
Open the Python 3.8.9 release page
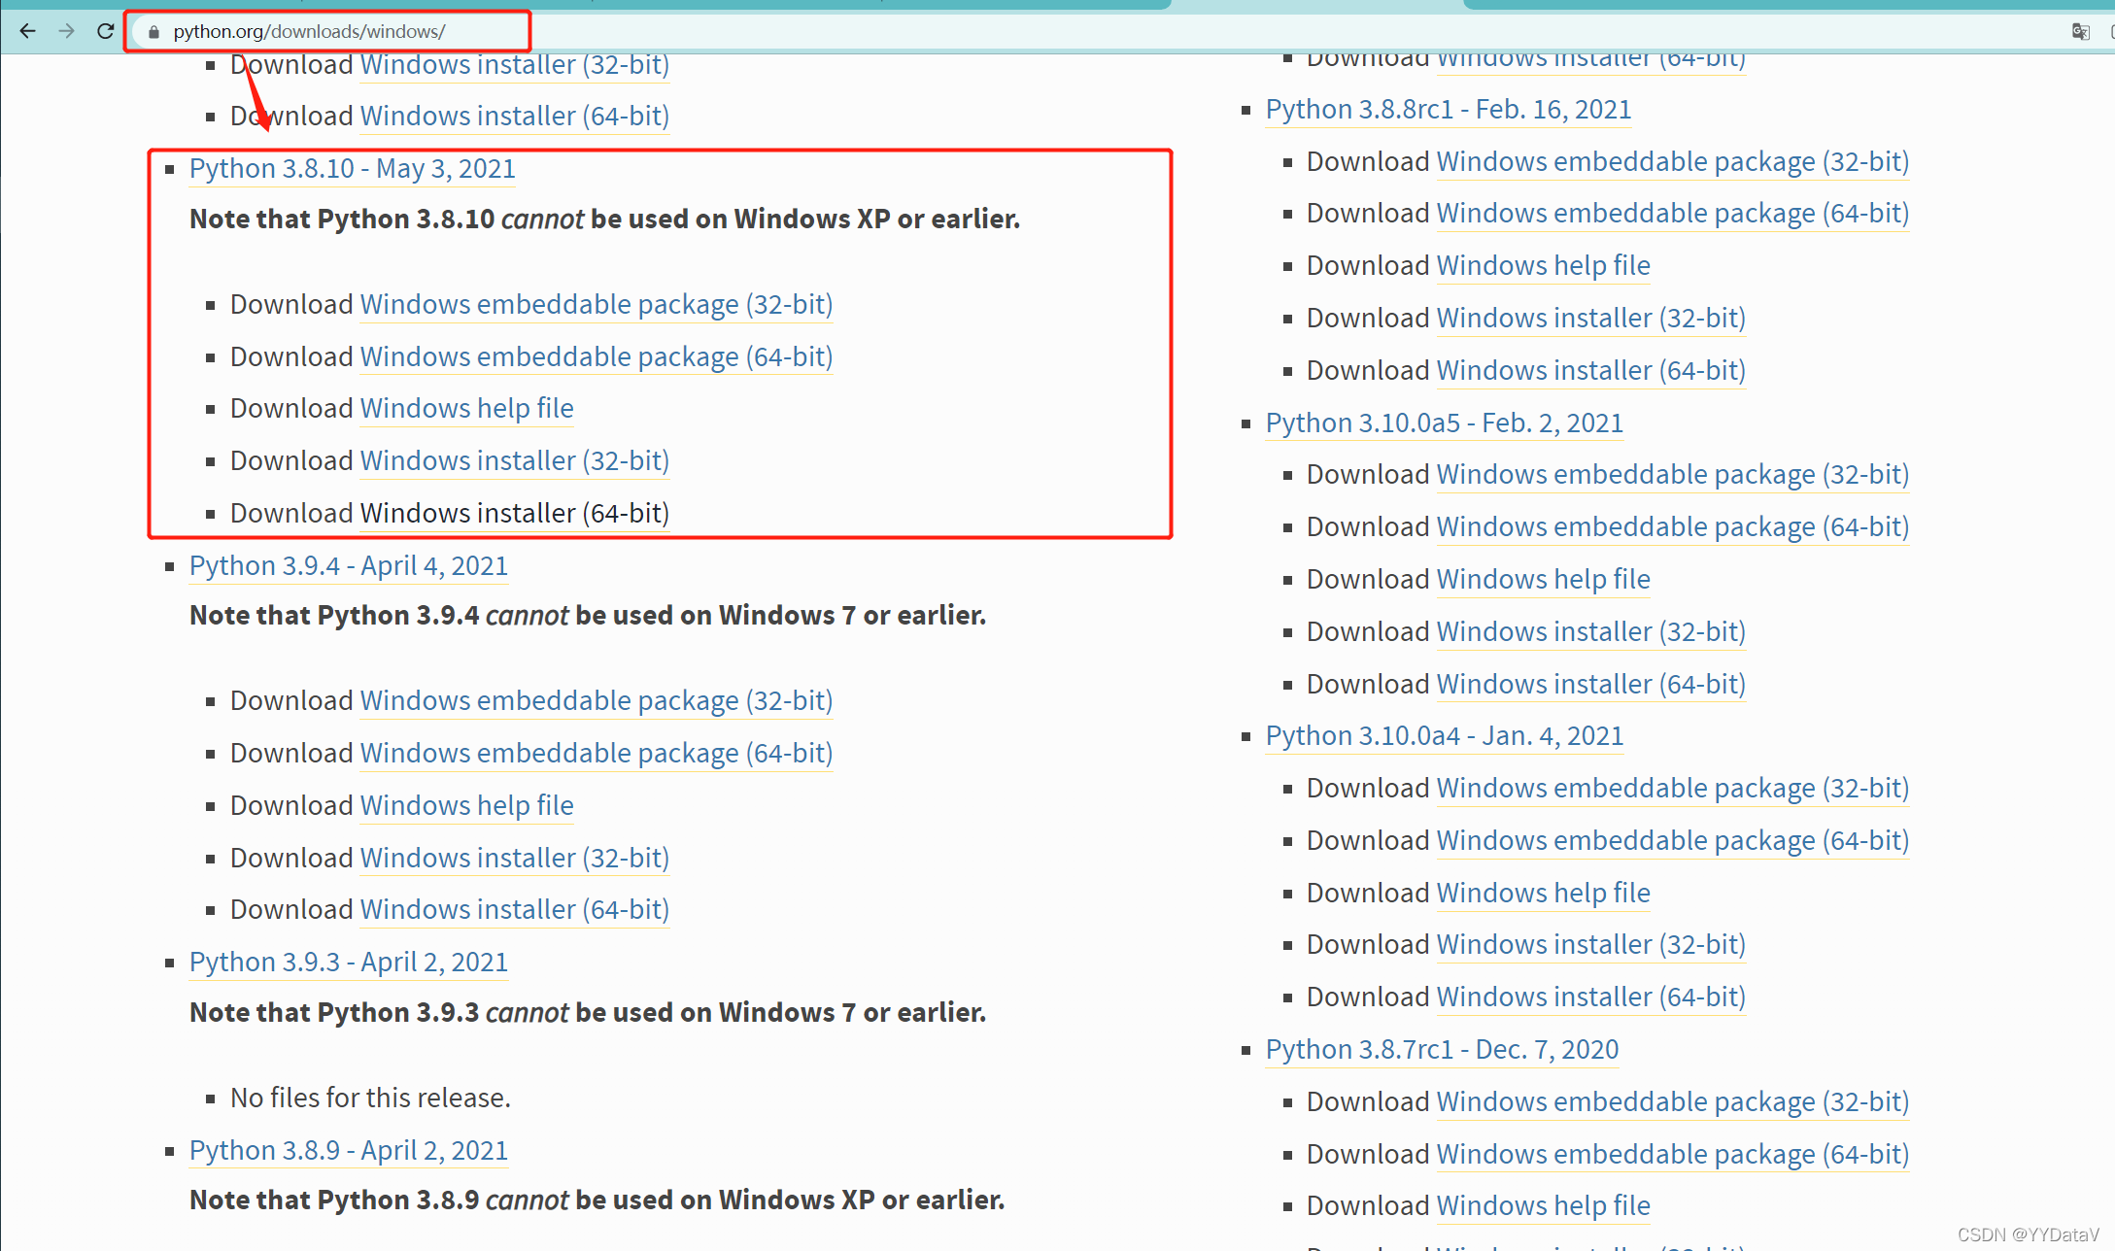click(348, 1150)
